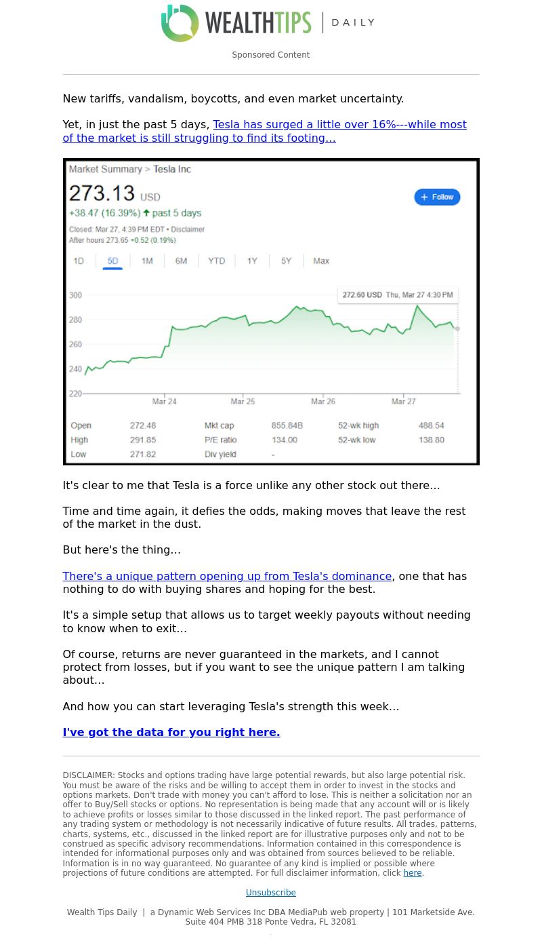The image size is (542, 947).
Task: Select the YTD chart range
Action: click(216, 260)
